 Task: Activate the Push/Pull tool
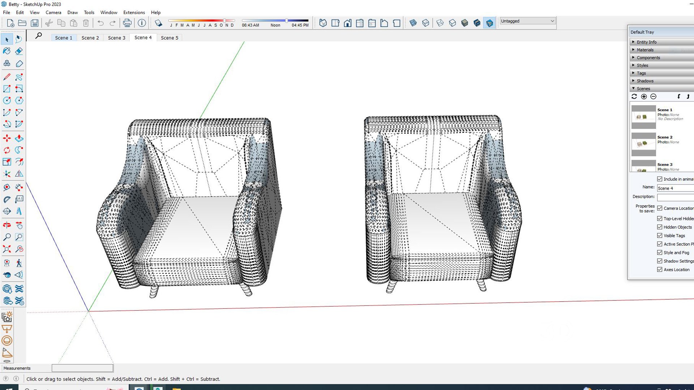coord(19,138)
